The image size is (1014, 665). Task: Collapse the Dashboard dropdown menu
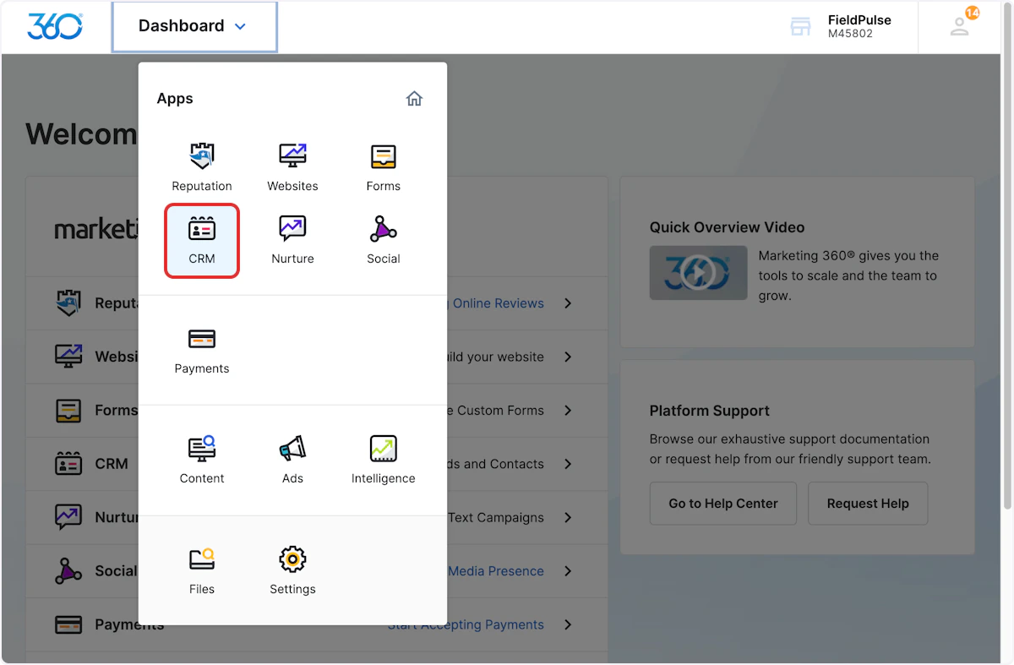[194, 26]
